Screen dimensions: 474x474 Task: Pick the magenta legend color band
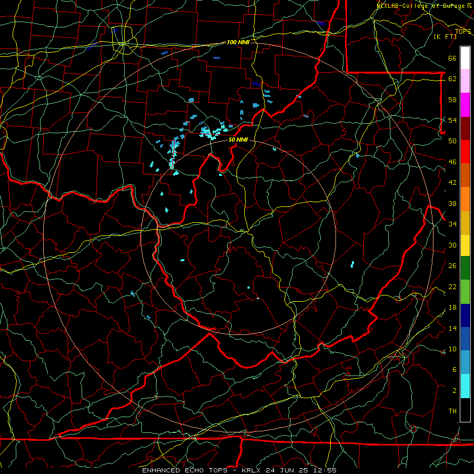[x=465, y=105]
